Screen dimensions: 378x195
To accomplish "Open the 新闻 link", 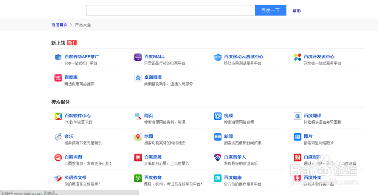I will [x=228, y=136].
